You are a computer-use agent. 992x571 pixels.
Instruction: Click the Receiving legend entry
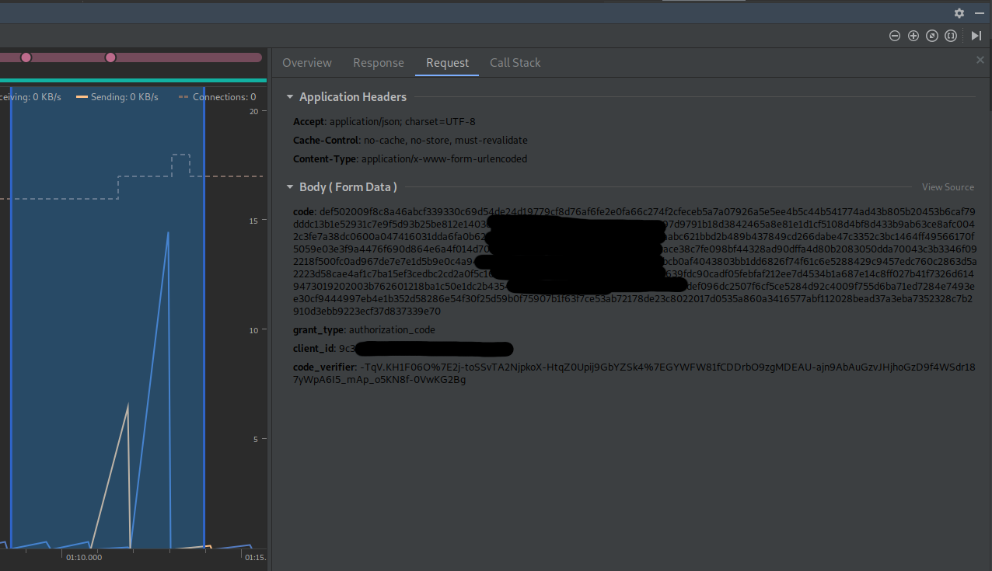pos(31,97)
